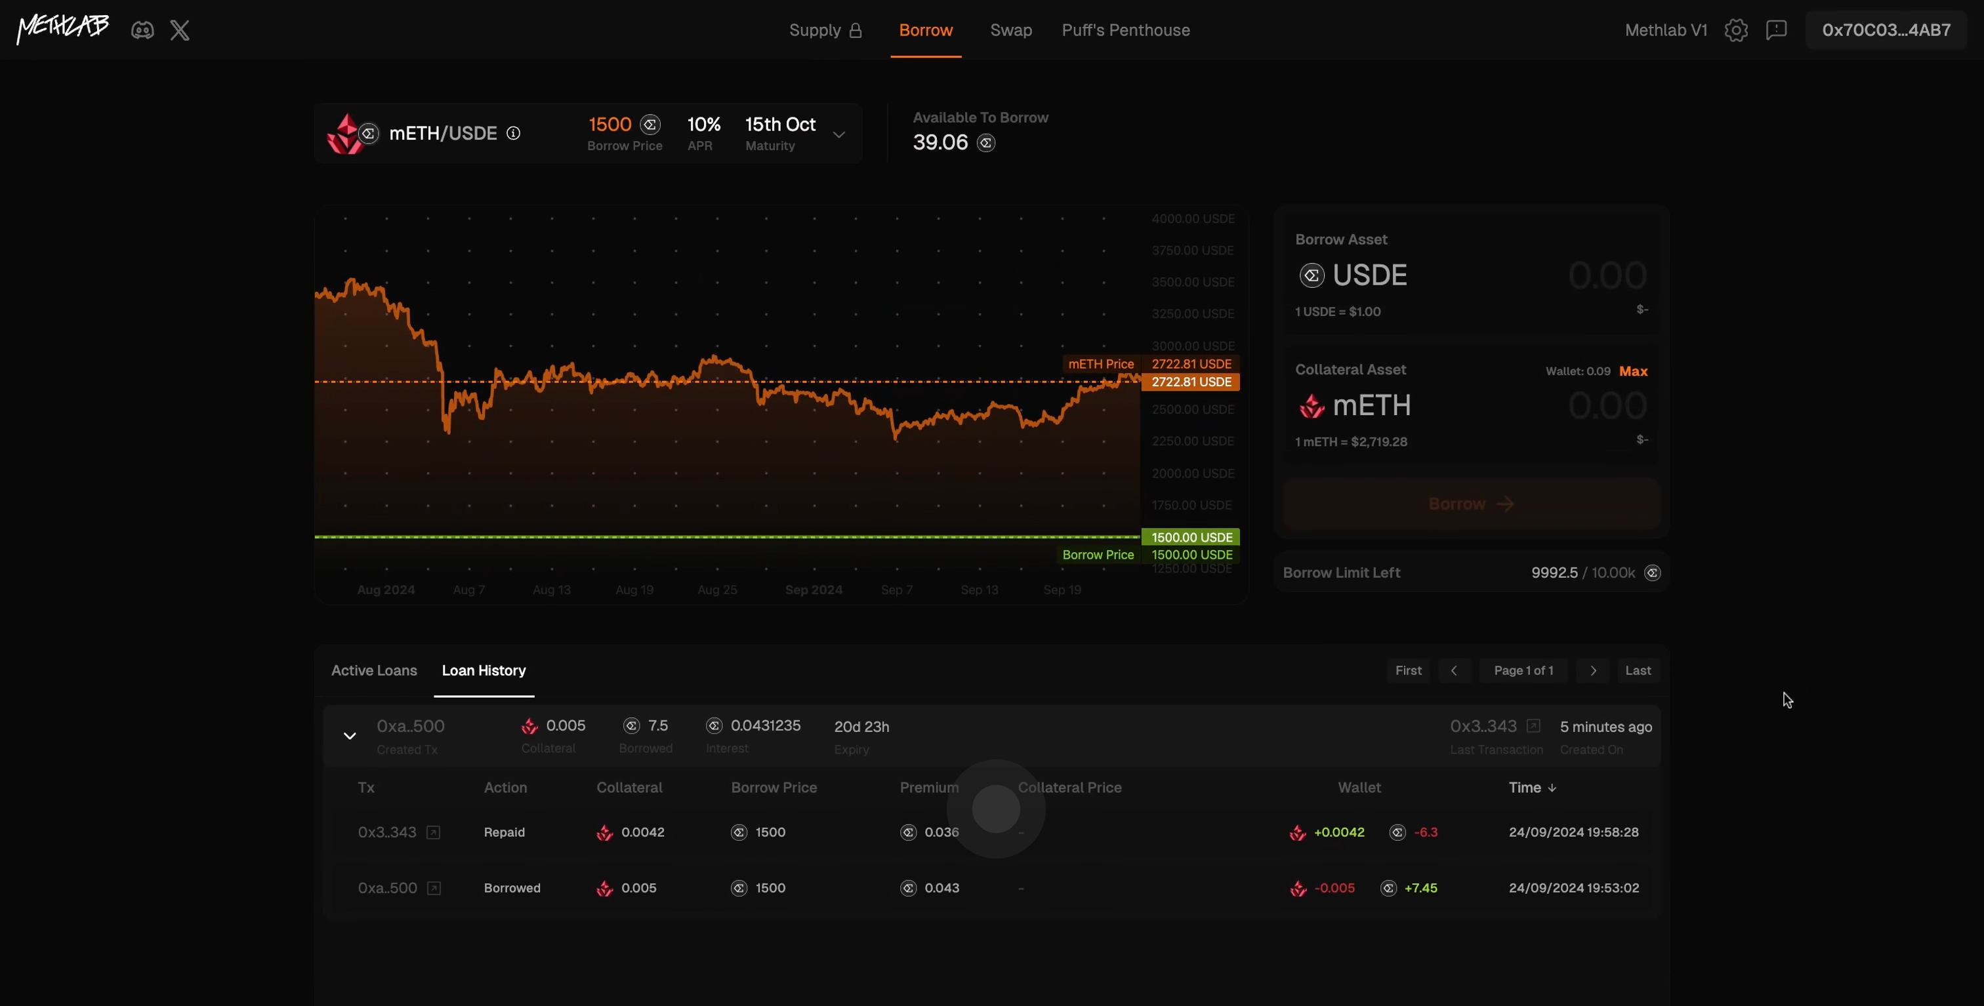Click Max for collateral amount
The height and width of the screenshot is (1006, 1984).
click(x=1633, y=371)
